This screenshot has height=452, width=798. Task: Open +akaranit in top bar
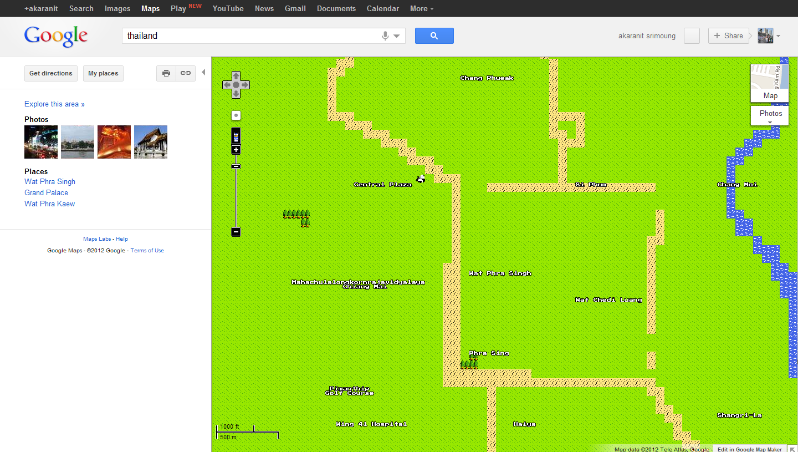pos(41,8)
